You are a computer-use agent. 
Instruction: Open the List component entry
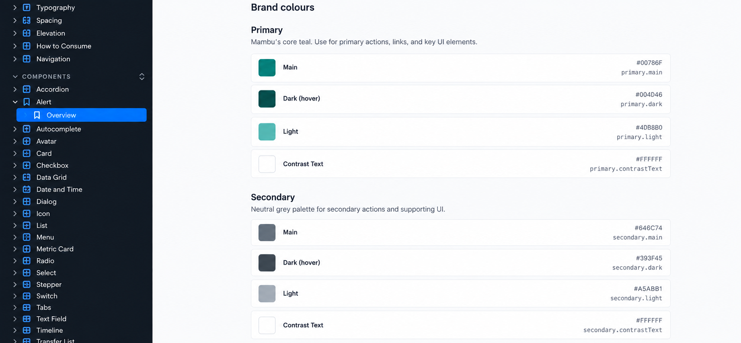tap(42, 226)
